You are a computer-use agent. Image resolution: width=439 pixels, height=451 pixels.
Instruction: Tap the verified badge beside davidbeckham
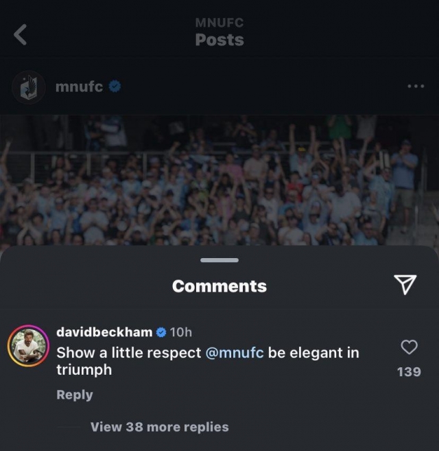coord(161,332)
